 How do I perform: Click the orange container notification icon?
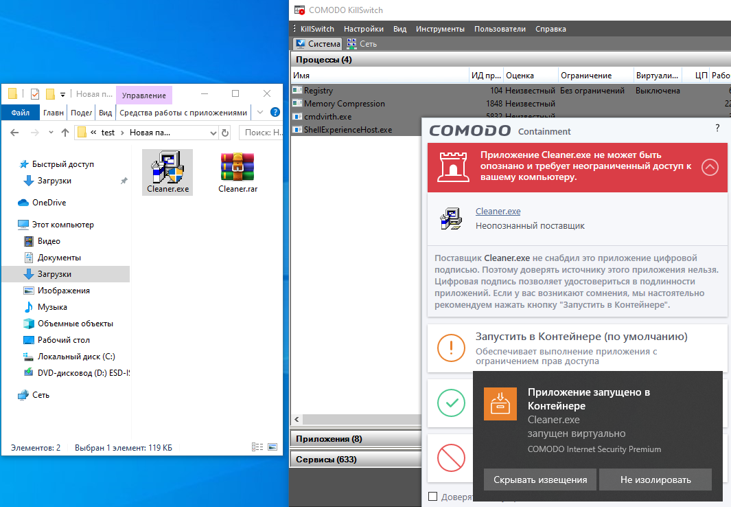[x=500, y=404]
